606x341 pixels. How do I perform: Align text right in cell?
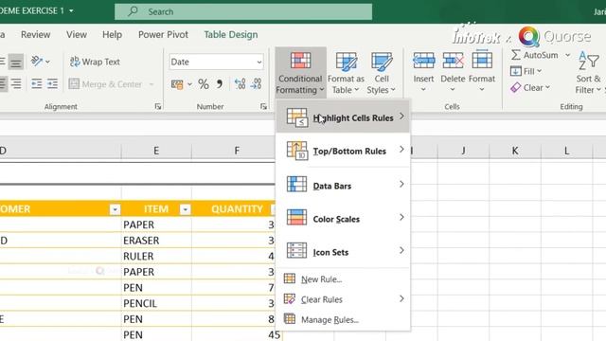(16, 83)
